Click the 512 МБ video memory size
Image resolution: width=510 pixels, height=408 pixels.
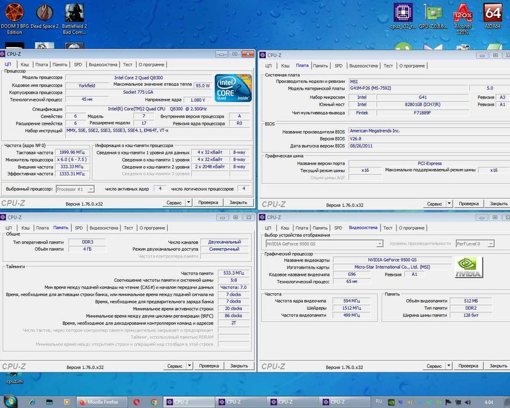click(471, 301)
